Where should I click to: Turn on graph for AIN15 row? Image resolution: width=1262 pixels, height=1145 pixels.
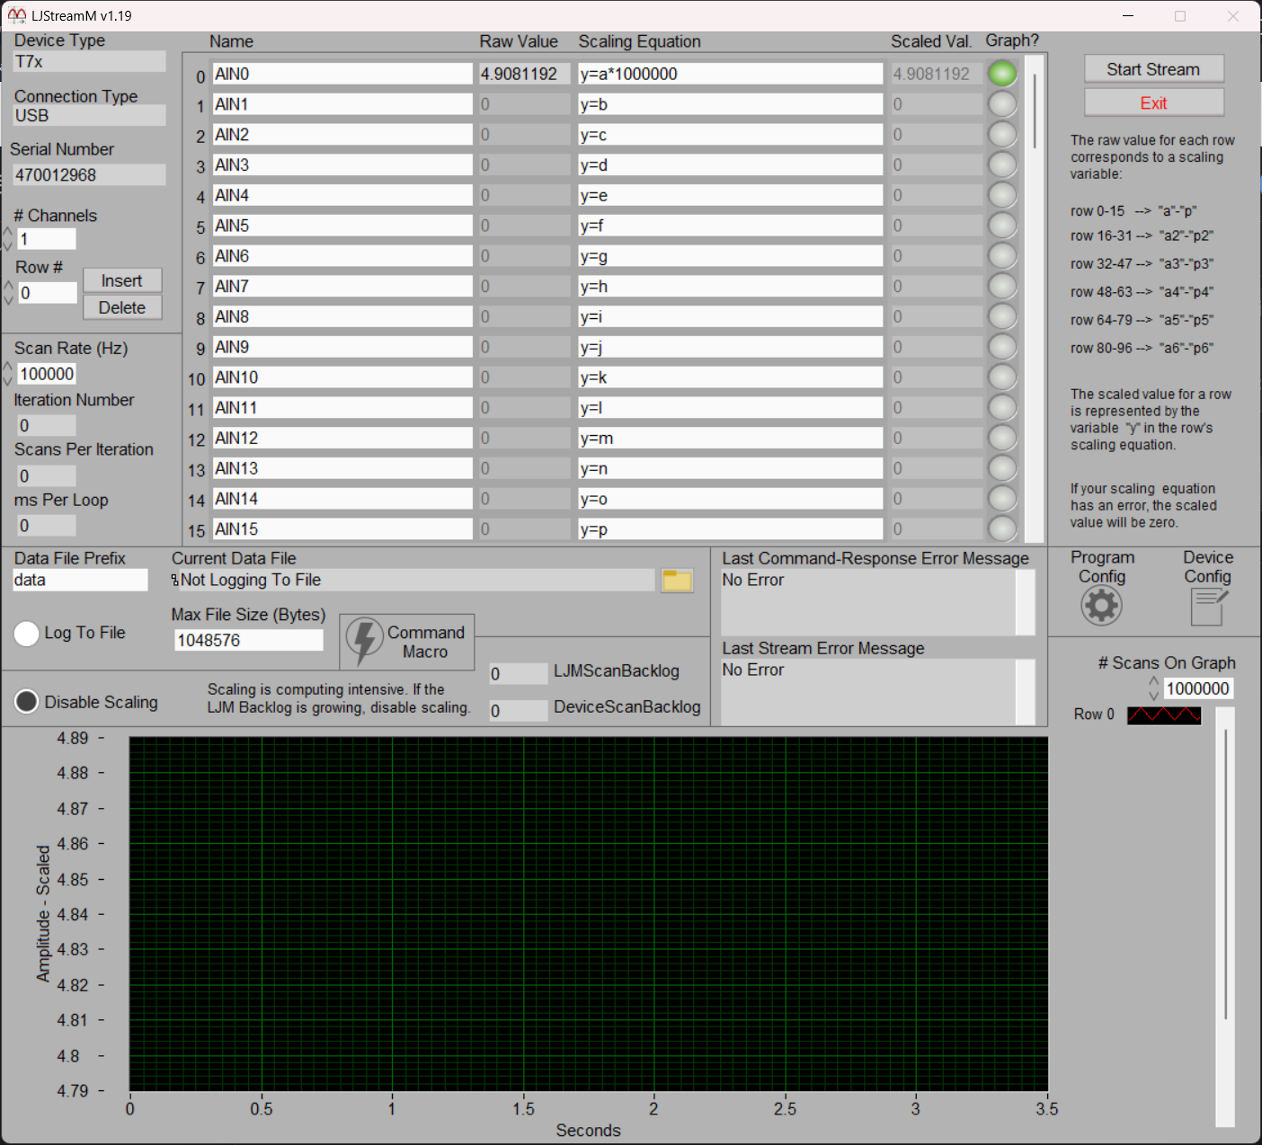click(x=1002, y=528)
